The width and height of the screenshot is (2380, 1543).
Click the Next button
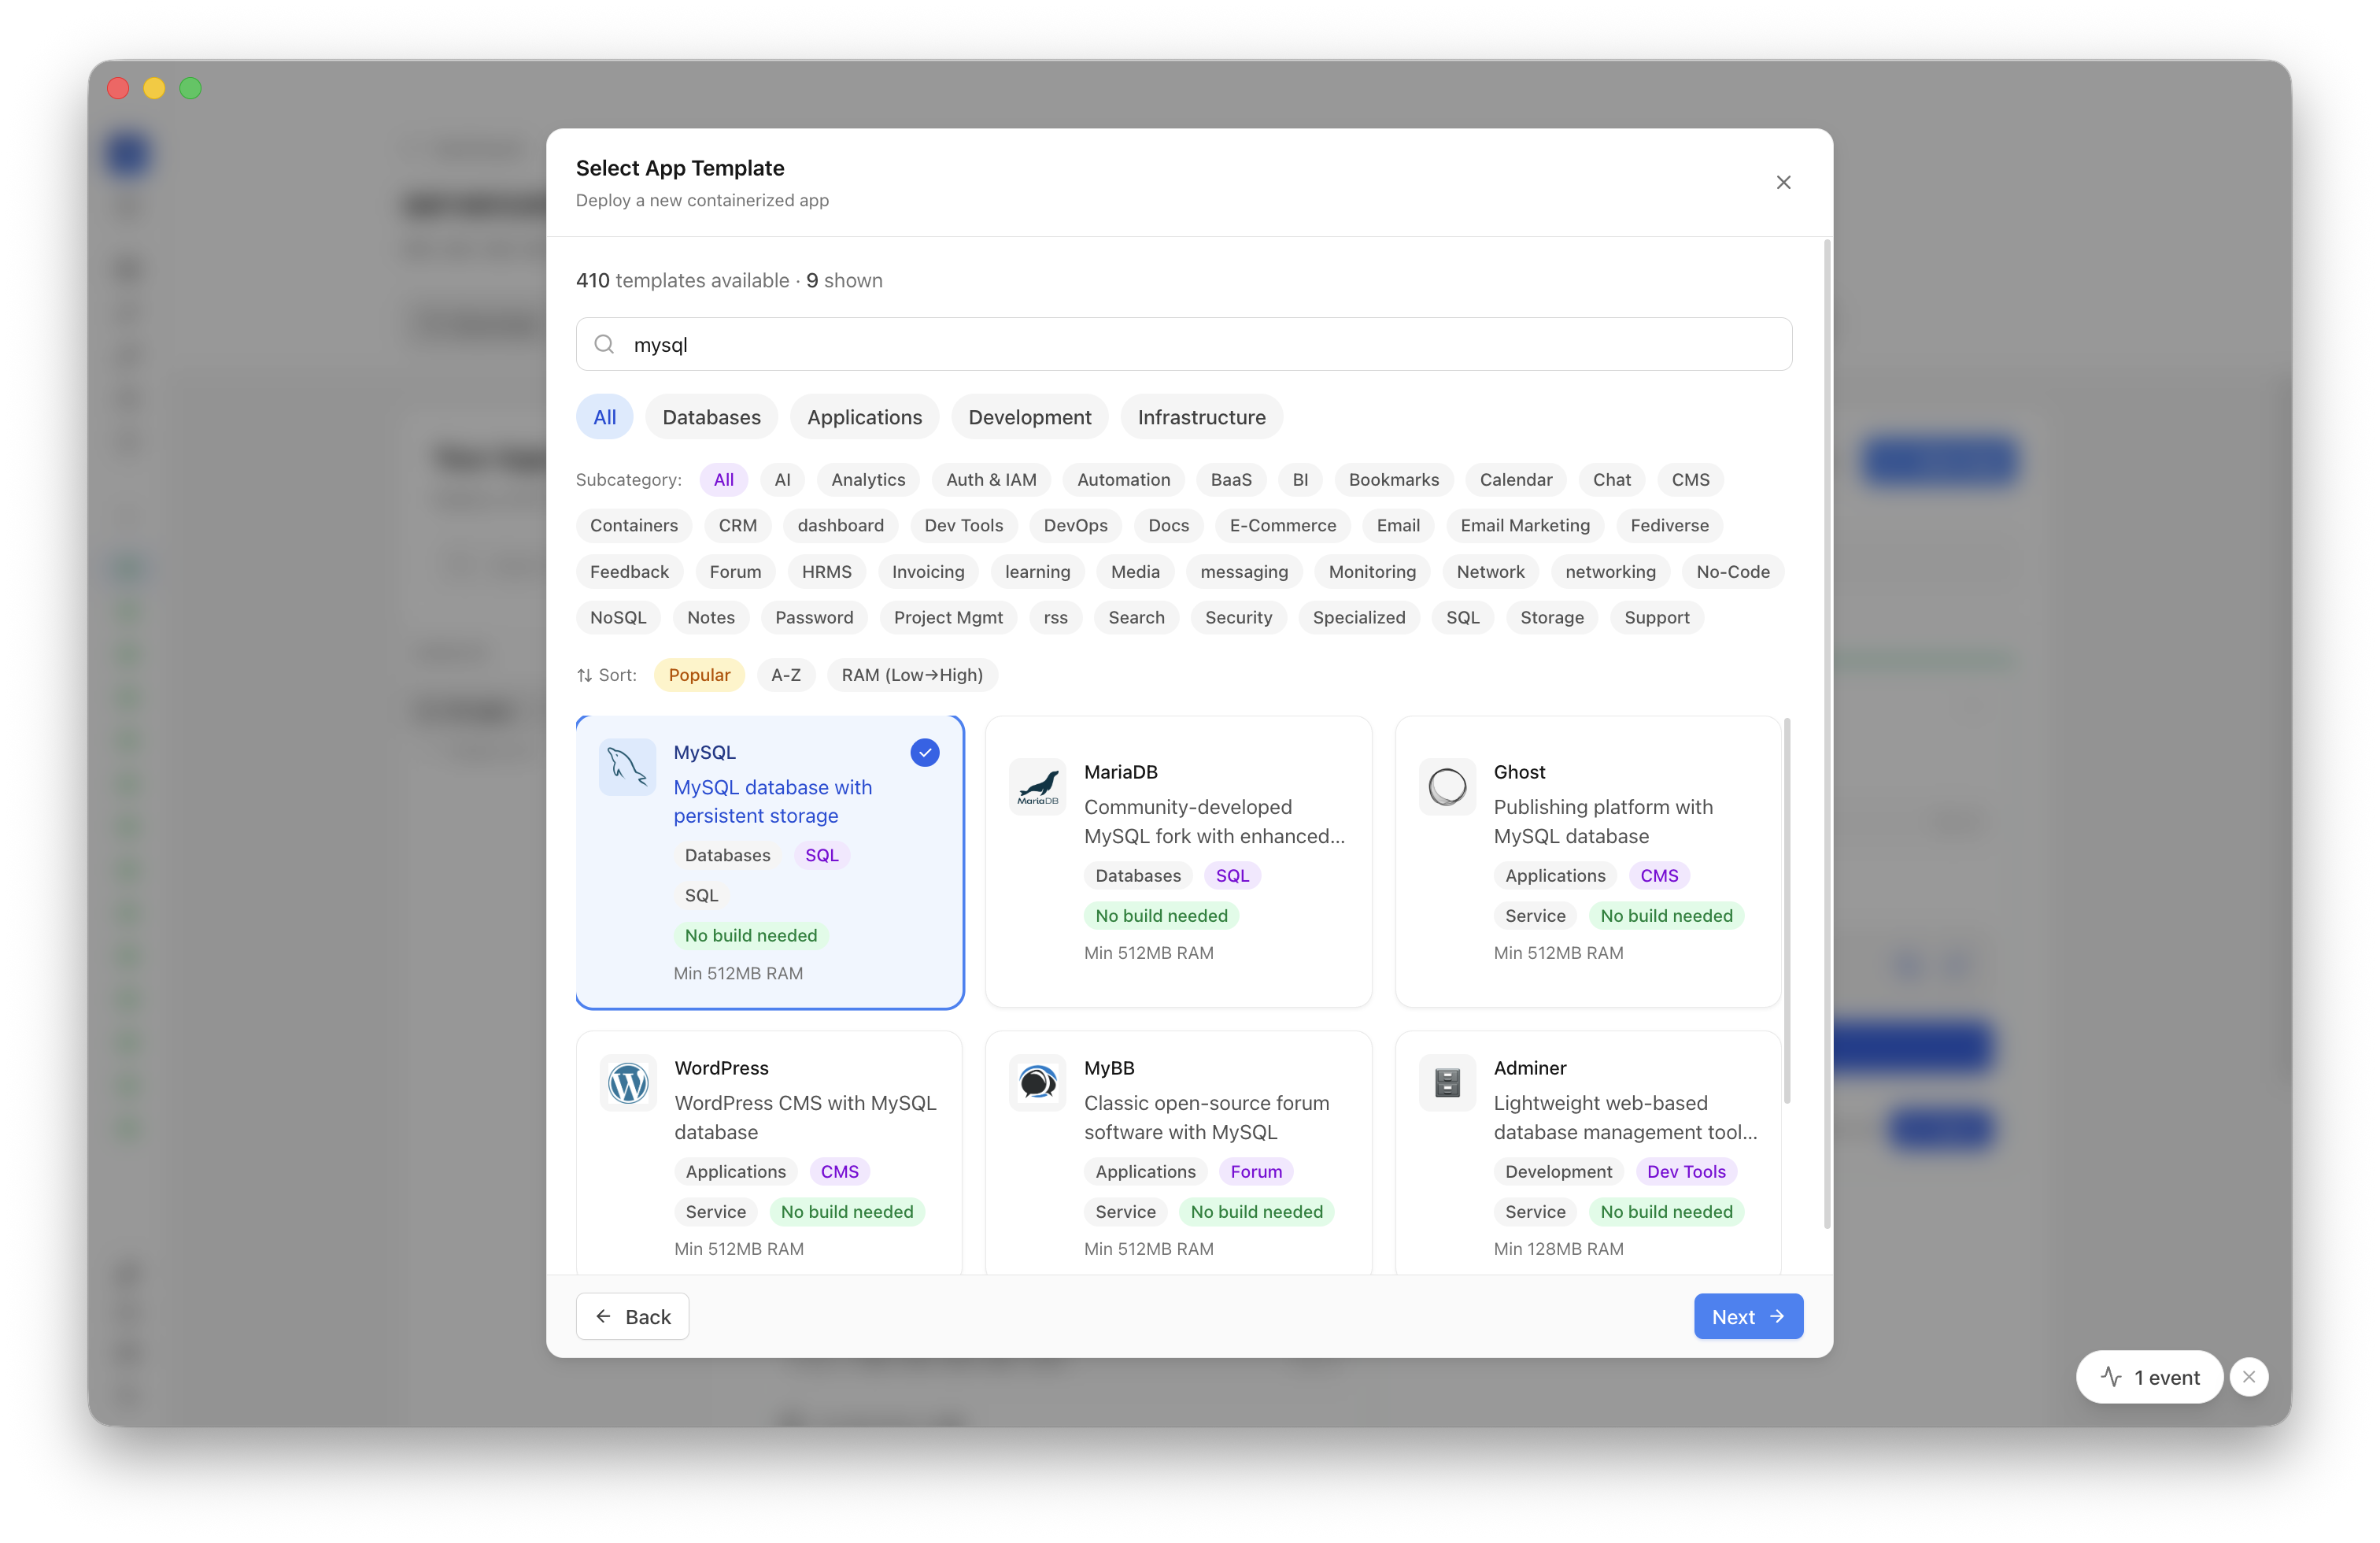pos(1748,1317)
